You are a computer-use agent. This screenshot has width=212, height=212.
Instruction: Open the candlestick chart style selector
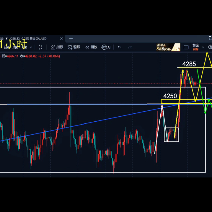point(40,47)
